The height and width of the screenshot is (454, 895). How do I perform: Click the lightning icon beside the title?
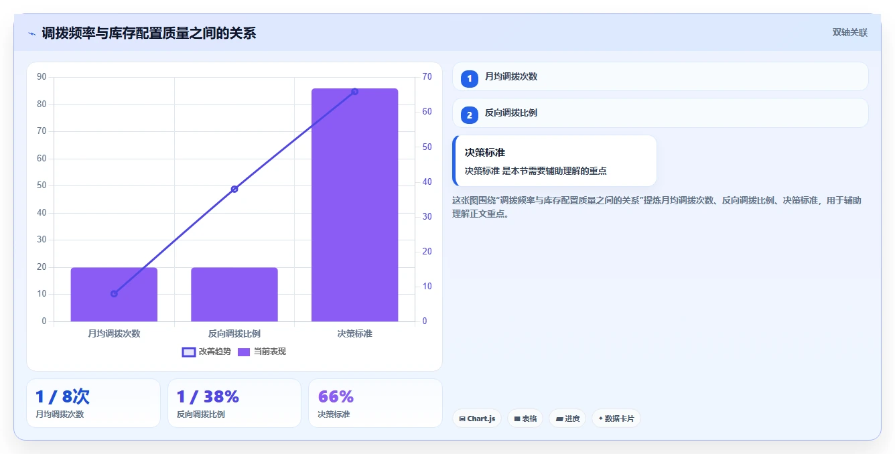[x=31, y=33]
